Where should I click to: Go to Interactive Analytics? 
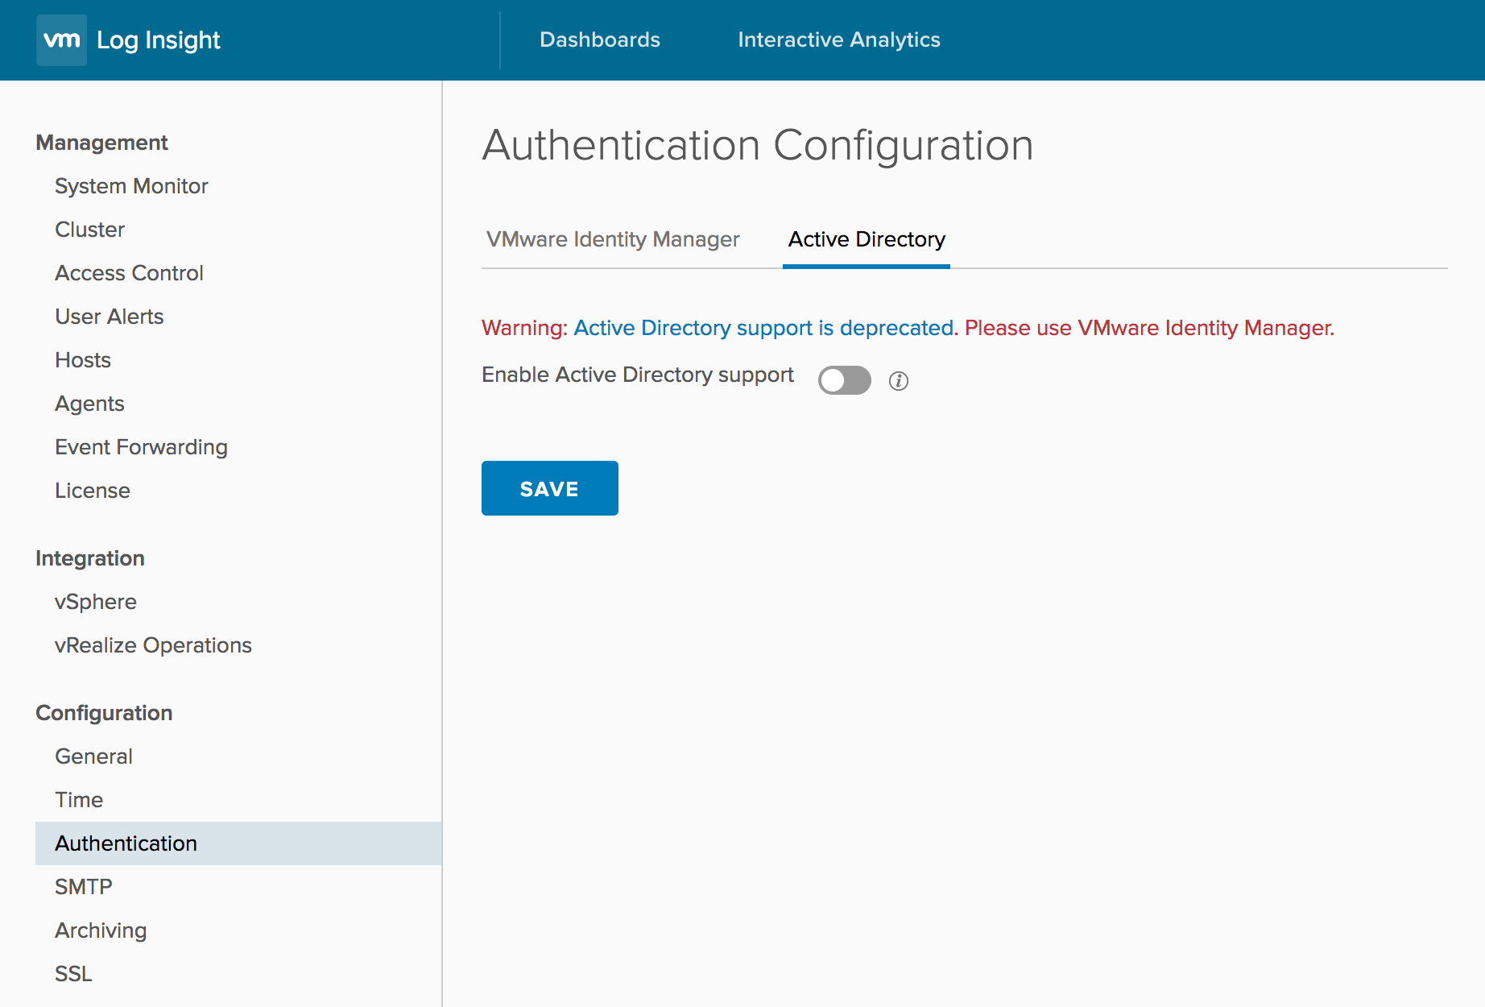[838, 39]
